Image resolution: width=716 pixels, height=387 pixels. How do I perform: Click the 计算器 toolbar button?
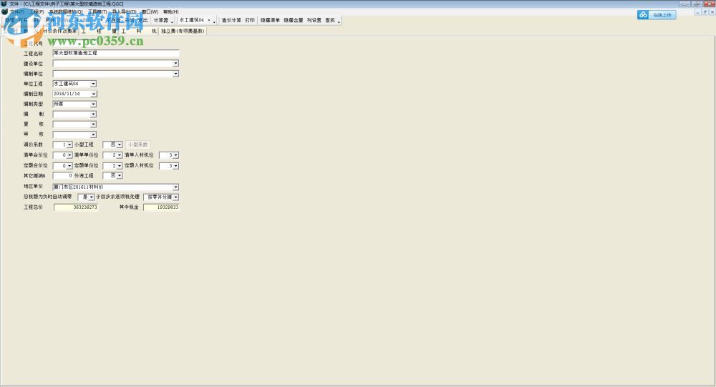click(160, 21)
